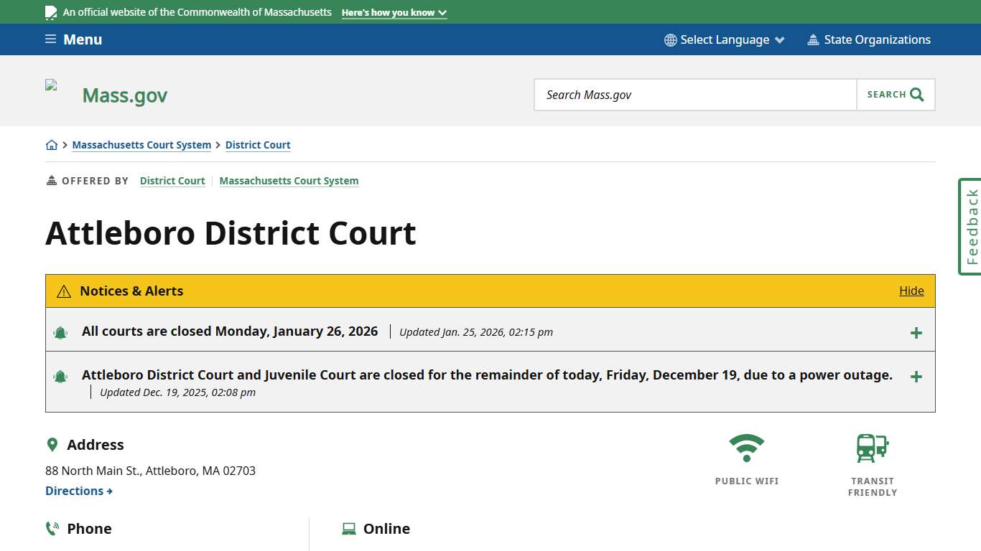Viewport: 981px width, 551px height.
Task: Click the State Organizations building icon
Action: click(814, 39)
